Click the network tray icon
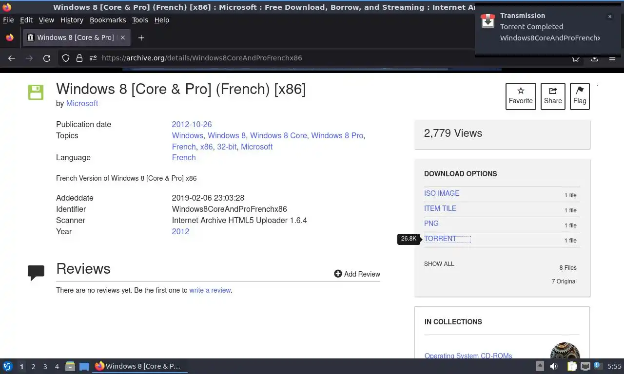The height and width of the screenshot is (374, 624). click(x=585, y=366)
